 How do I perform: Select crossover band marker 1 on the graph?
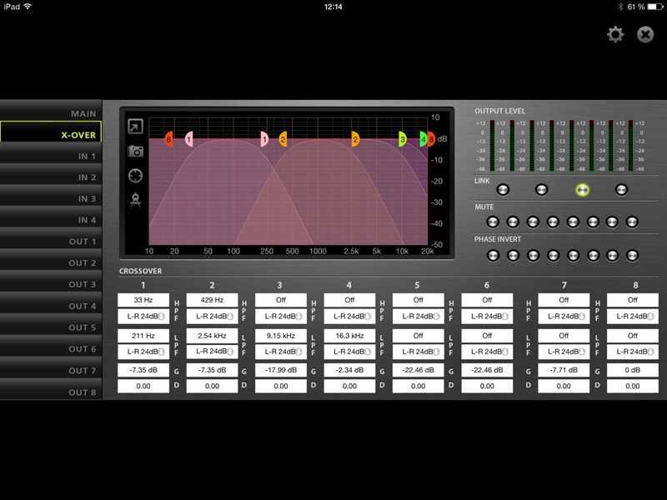point(188,140)
